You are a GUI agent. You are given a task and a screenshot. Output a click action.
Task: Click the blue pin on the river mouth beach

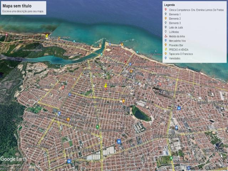110,44
